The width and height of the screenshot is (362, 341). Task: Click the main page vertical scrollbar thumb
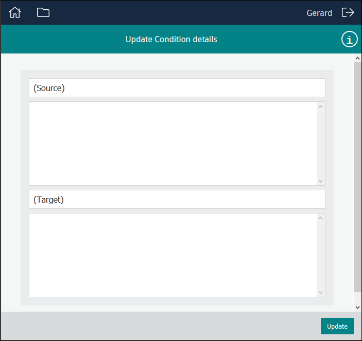[x=357, y=175]
